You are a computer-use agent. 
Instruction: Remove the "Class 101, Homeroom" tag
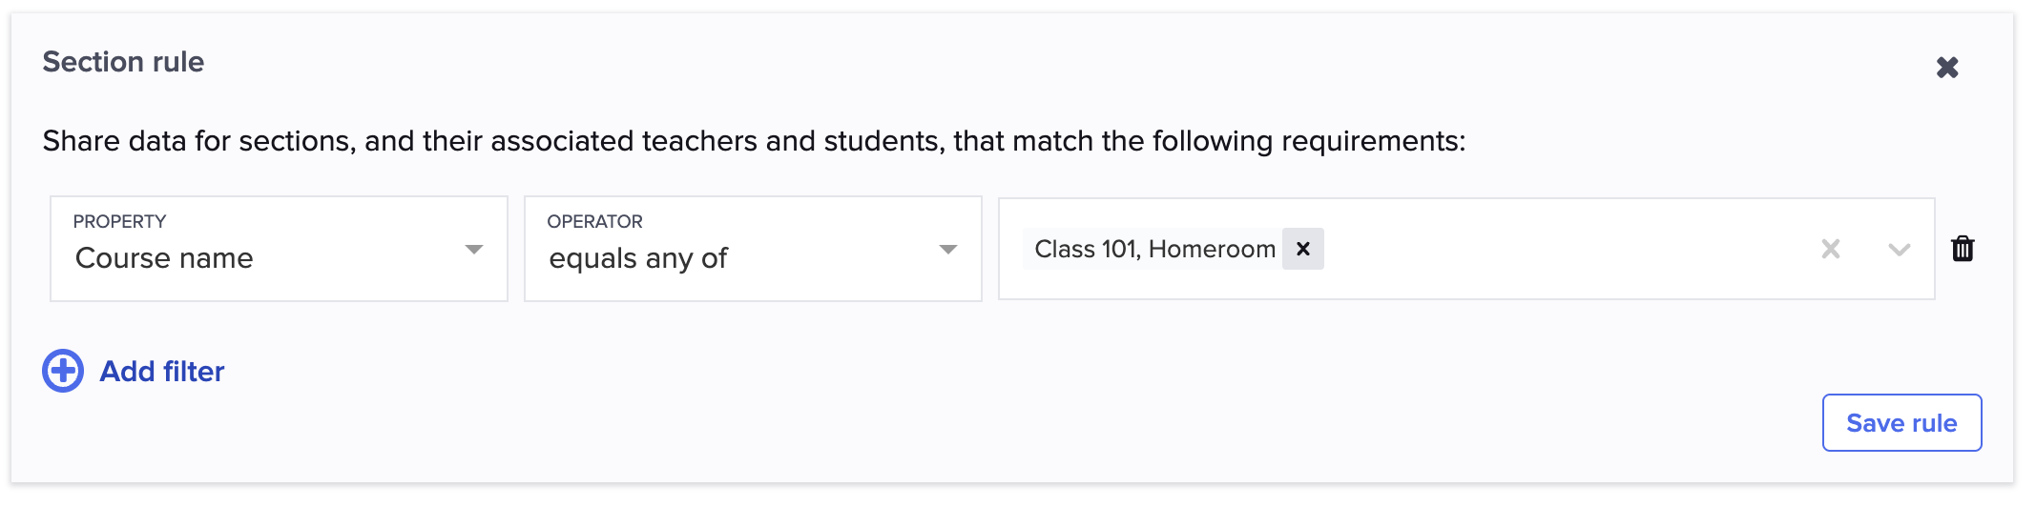click(1302, 249)
